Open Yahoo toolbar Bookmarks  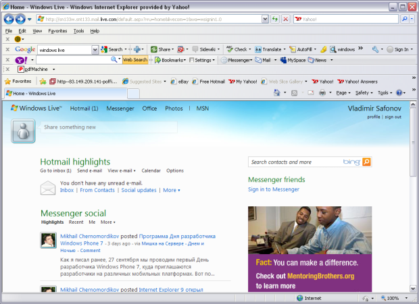170,60
